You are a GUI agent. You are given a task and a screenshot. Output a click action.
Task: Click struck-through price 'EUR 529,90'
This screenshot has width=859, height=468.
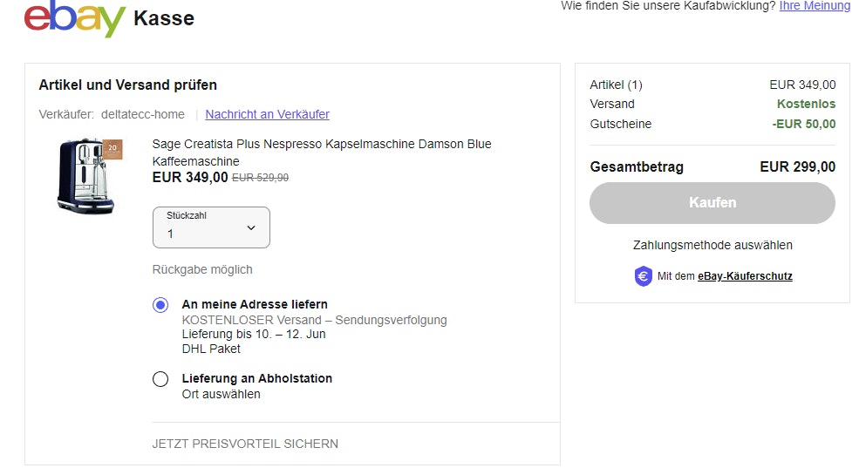coord(260,177)
